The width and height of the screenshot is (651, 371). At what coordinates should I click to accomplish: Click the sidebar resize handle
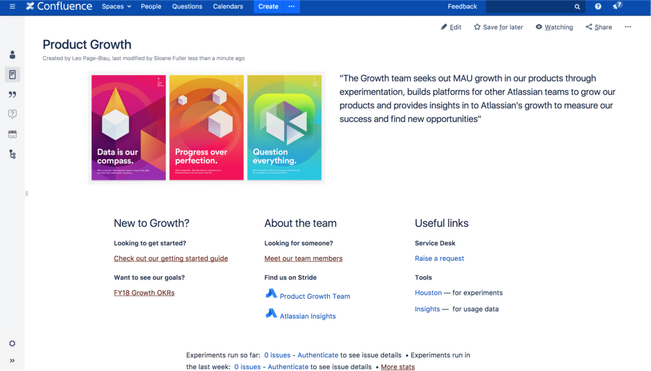tap(27, 194)
